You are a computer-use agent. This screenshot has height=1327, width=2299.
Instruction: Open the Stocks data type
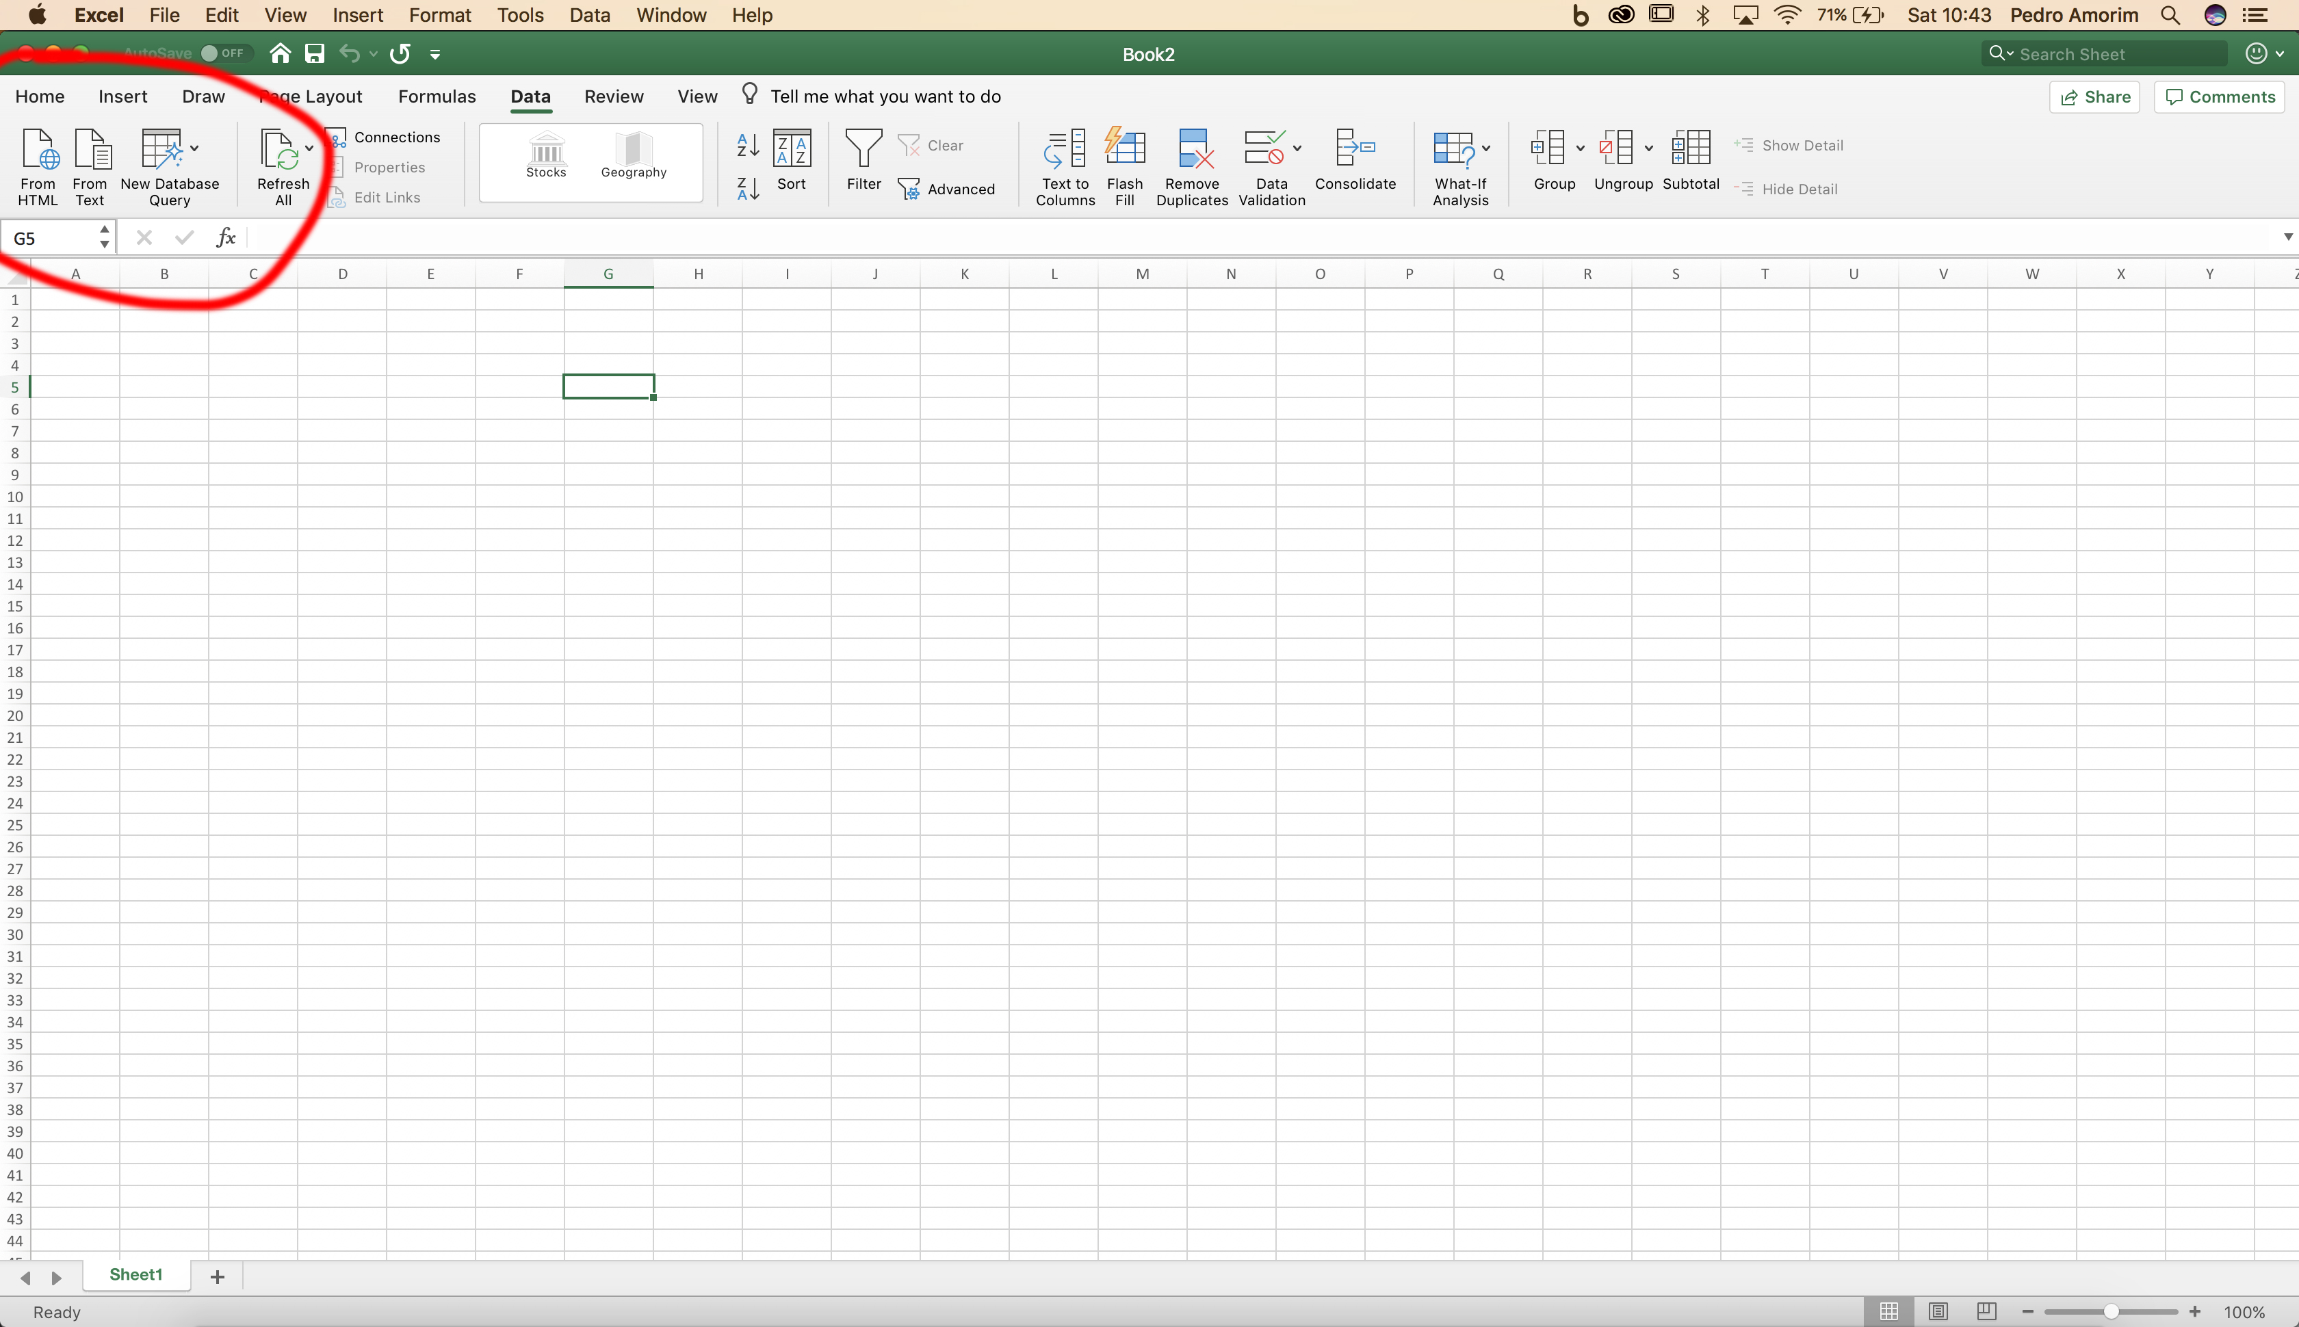click(x=545, y=155)
